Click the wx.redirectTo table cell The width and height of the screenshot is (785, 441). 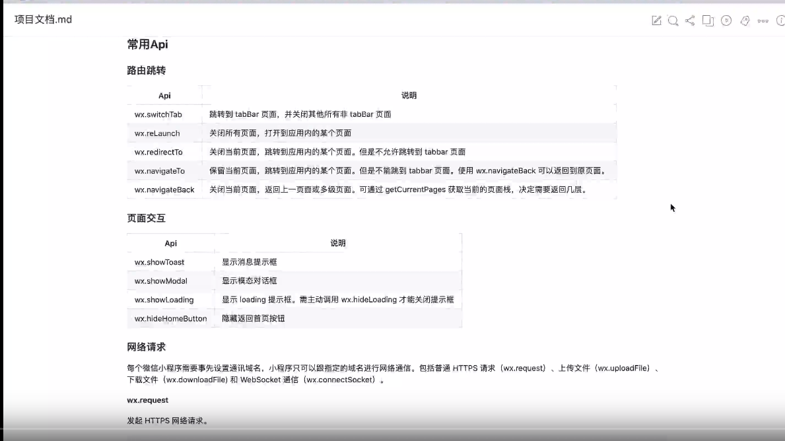158,152
